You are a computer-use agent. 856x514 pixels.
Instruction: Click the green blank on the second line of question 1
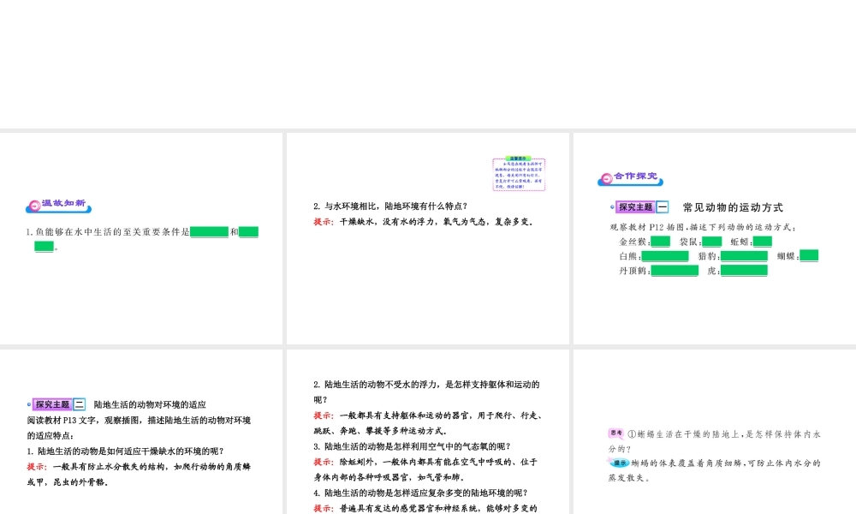(44, 247)
